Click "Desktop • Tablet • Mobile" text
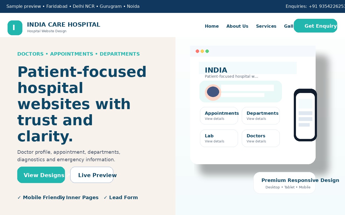The image size is (345, 215). [x=288, y=187]
